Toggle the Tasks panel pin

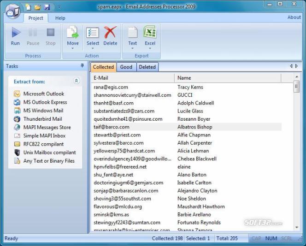click(82, 66)
